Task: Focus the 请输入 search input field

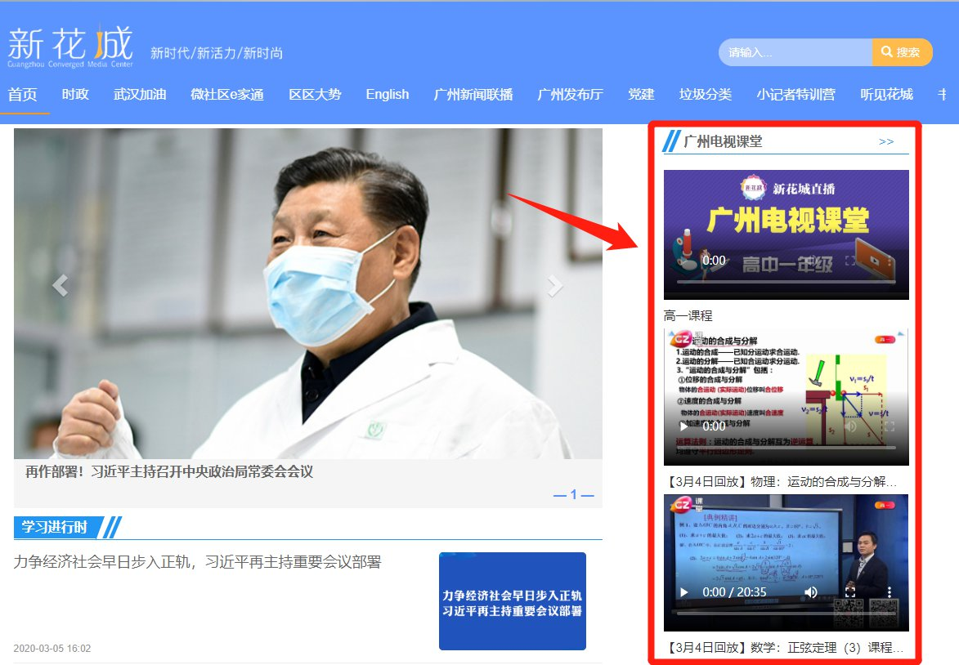Action: tap(795, 52)
